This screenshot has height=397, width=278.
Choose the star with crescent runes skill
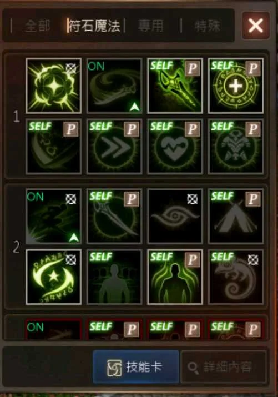(54, 277)
